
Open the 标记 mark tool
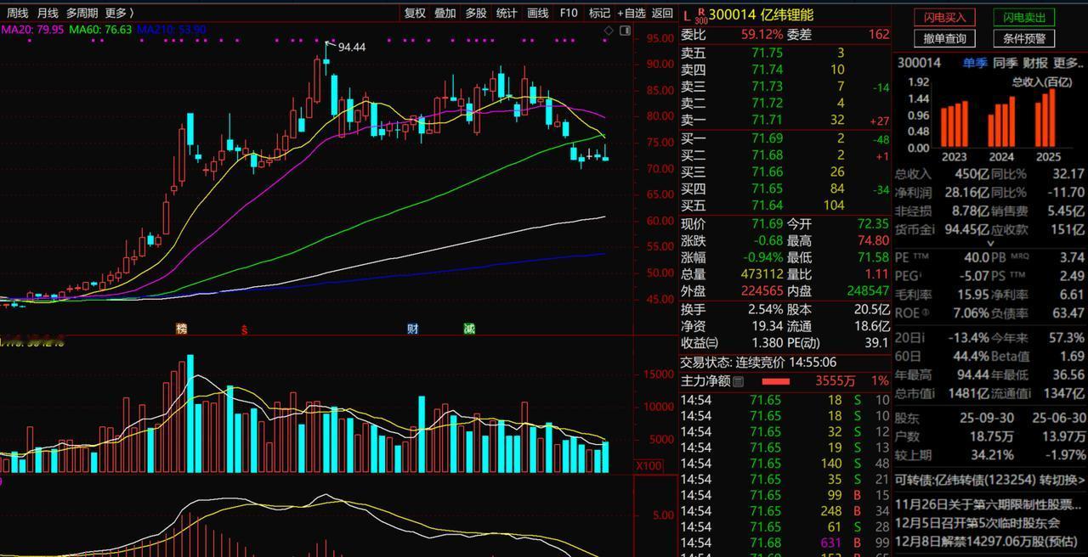click(599, 13)
